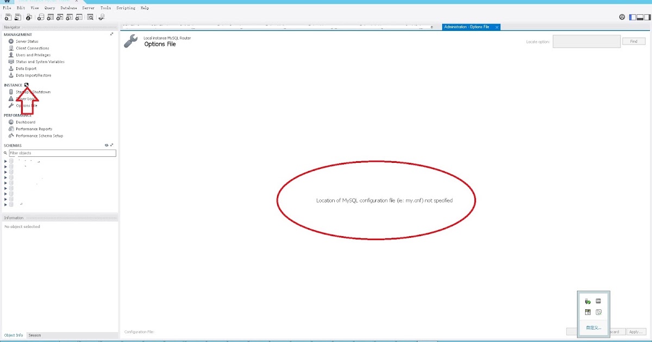Screen dimensions: 652x342
Task: Click the Find button for locating options
Action: click(x=634, y=41)
